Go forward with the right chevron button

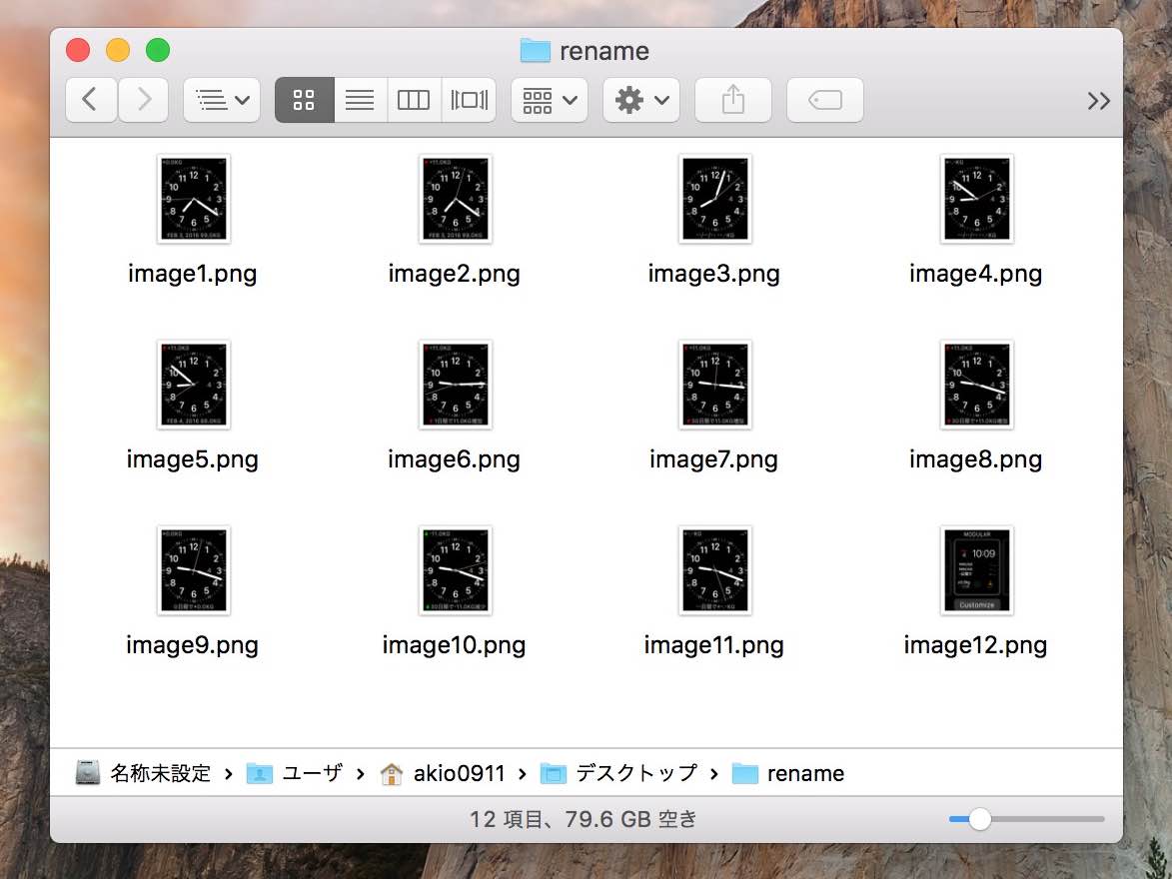(144, 100)
